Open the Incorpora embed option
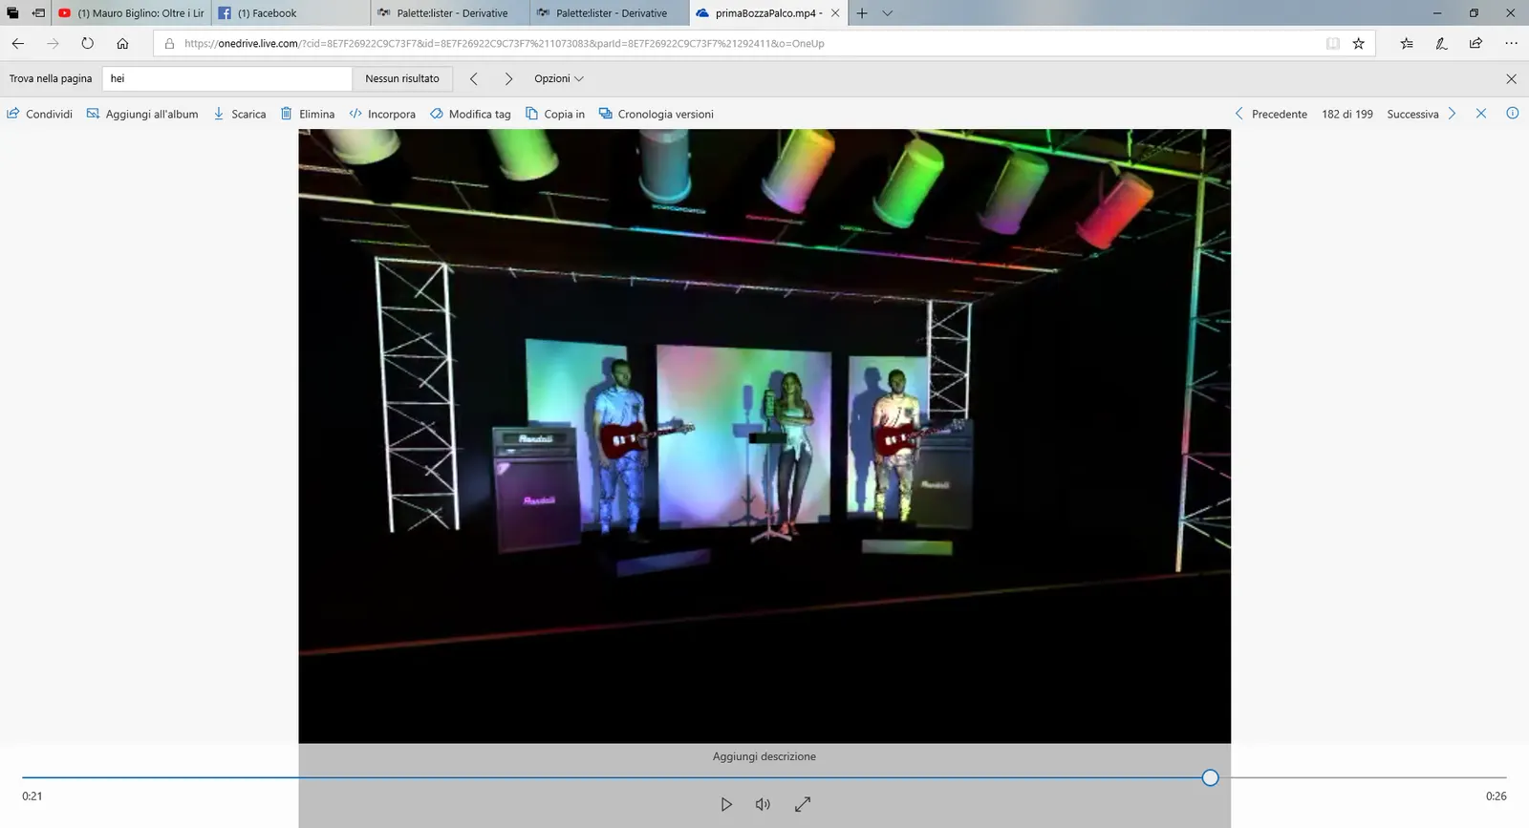The height and width of the screenshot is (828, 1529). tap(382, 114)
